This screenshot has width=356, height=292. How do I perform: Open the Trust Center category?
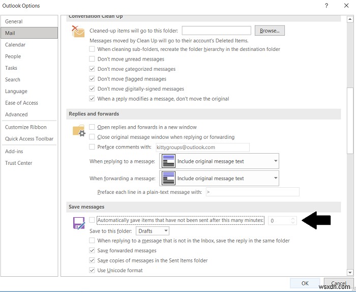[x=29, y=163]
